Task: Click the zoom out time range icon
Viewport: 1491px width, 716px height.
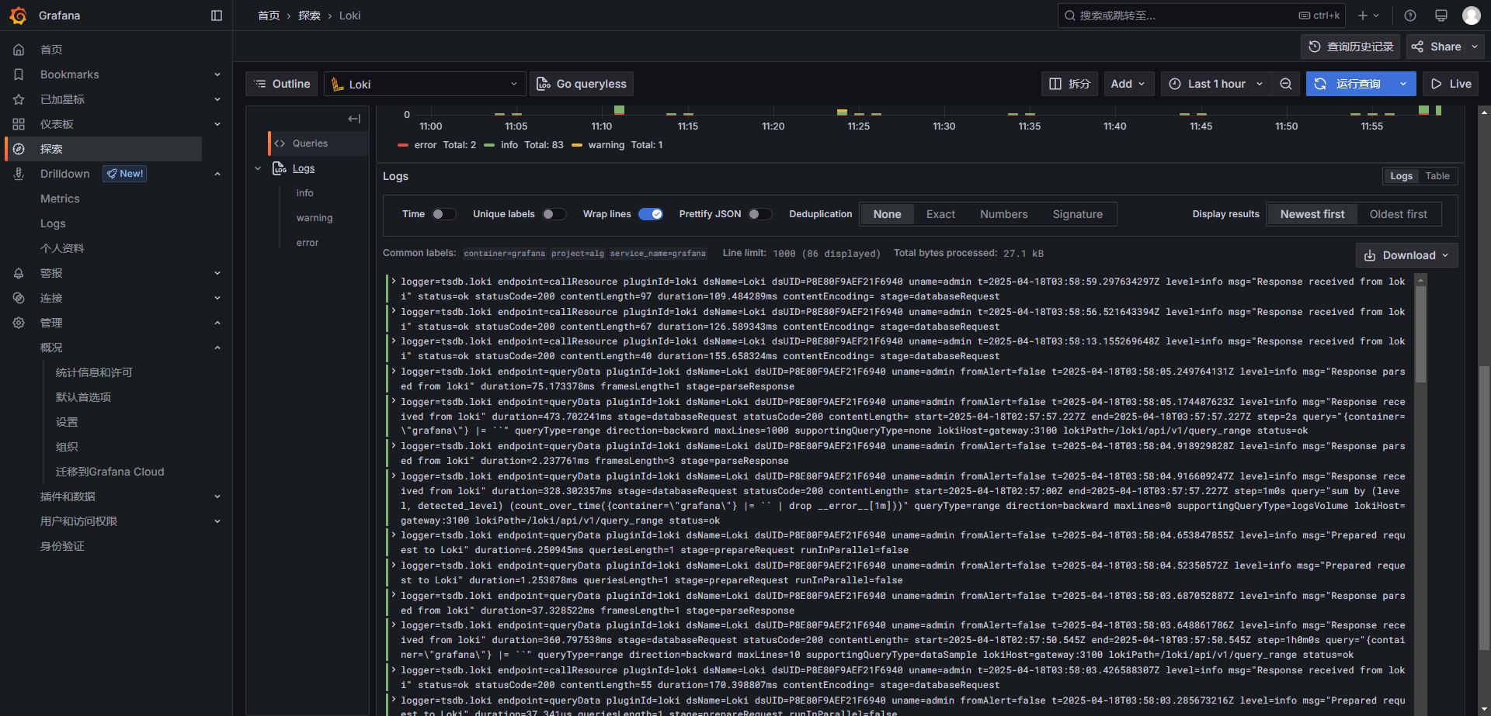Action: click(x=1286, y=84)
